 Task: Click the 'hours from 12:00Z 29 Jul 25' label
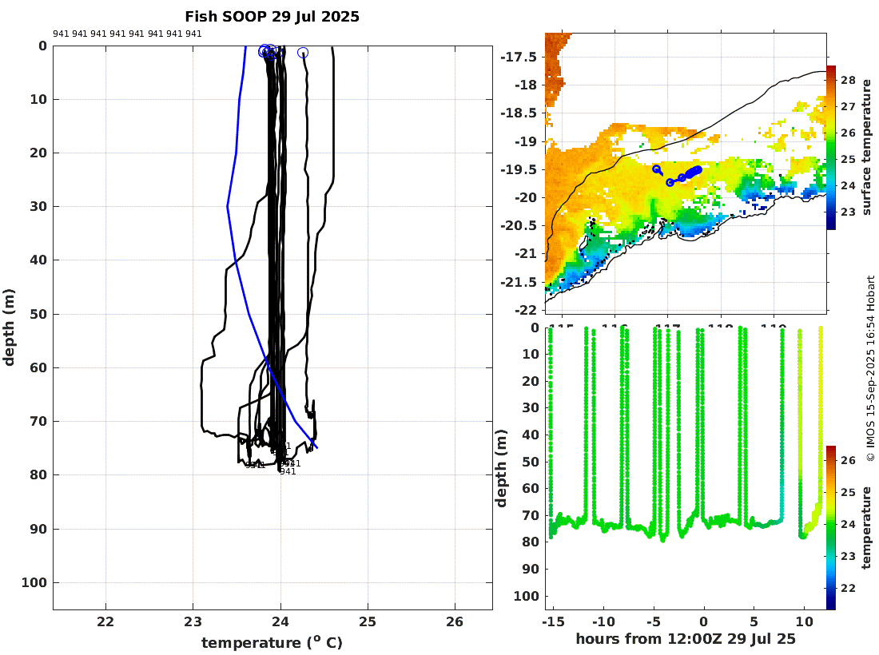686,638
